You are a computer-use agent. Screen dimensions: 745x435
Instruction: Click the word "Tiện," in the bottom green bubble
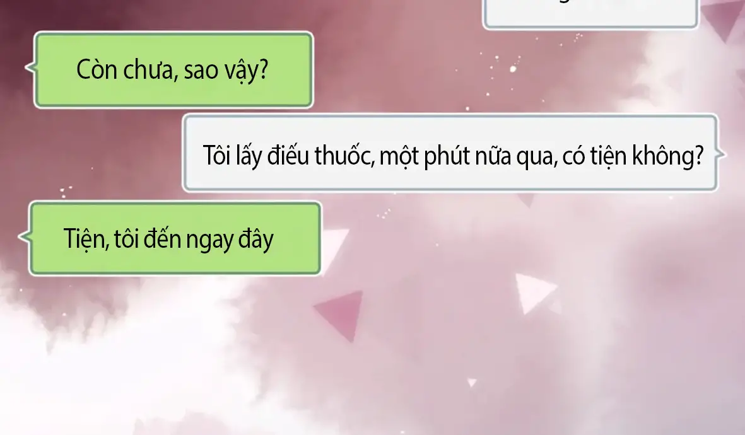(x=86, y=239)
